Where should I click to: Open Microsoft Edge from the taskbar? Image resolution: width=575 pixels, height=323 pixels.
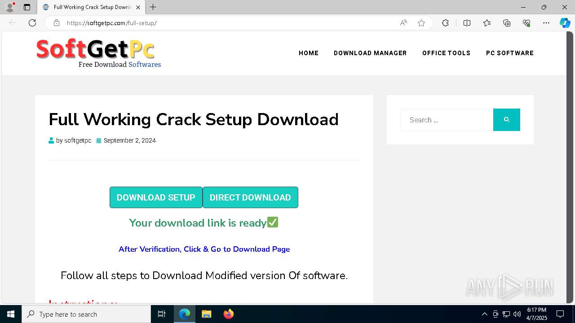point(185,314)
